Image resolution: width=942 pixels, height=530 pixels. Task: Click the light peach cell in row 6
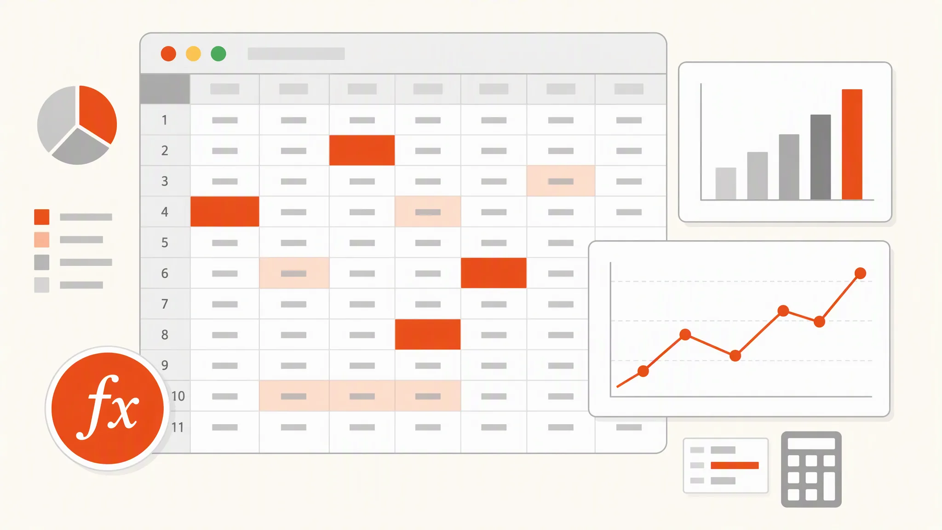(x=294, y=273)
